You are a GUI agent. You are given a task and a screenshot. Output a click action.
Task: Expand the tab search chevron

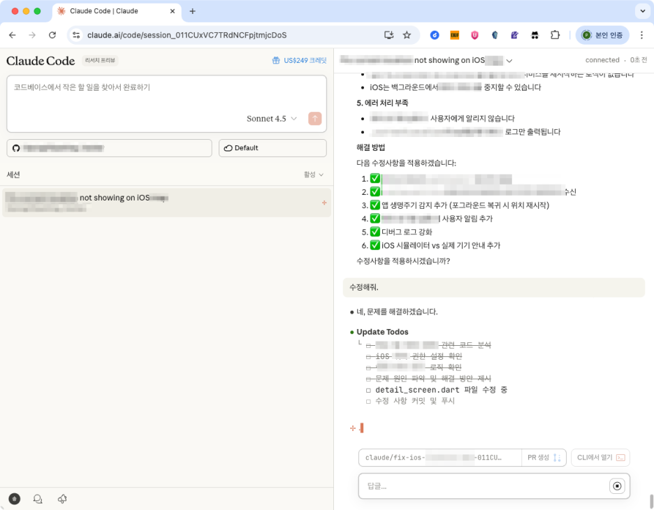coord(642,11)
